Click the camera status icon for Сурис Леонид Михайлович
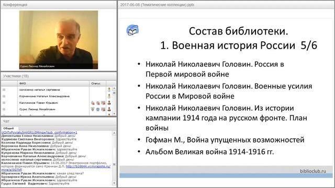 click(x=98, y=109)
